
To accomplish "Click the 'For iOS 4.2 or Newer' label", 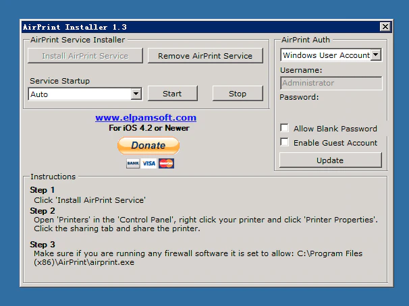I will [x=149, y=128].
